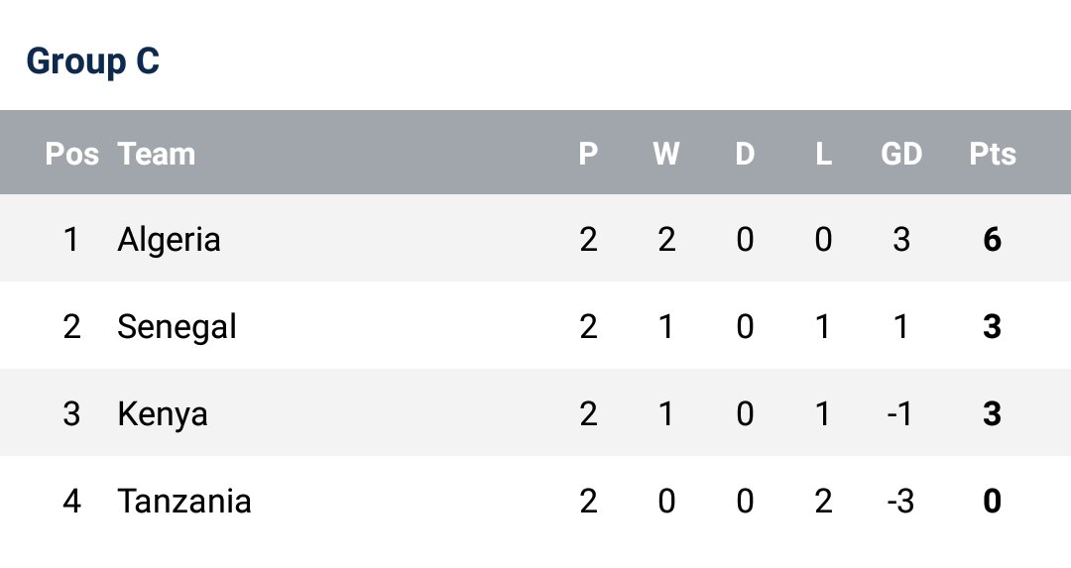1071x568 pixels.
Task: Click the GD column header
Action: (901, 154)
